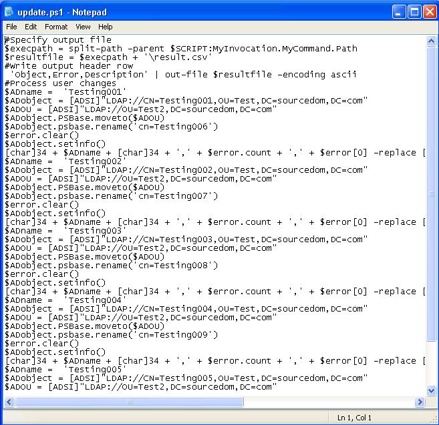Screen dimensions: 439x425
Task: Click the horizontal scrollbar right arrow
Action: [420, 402]
